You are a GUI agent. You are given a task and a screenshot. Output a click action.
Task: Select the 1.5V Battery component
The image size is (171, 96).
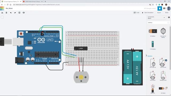coord(153,45)
